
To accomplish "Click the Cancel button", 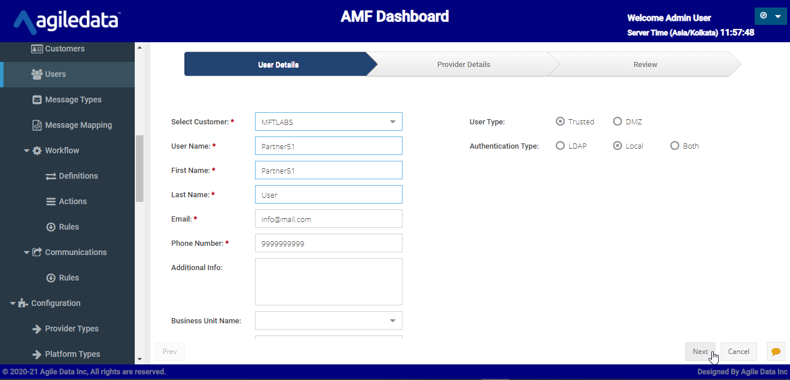I will tap(739, 352).
